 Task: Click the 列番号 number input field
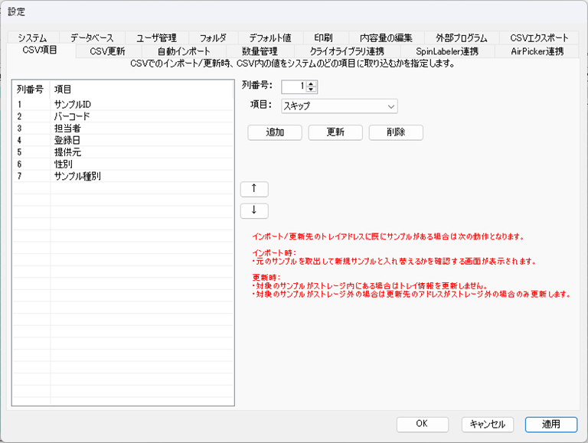point(293,86)
